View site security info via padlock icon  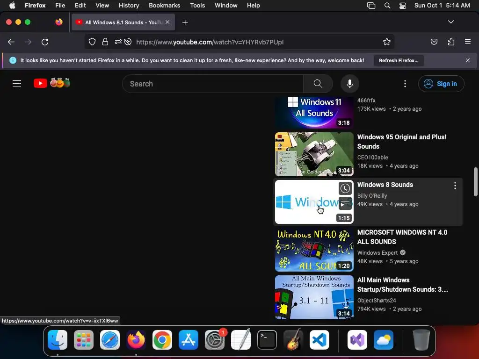point(105,42)
